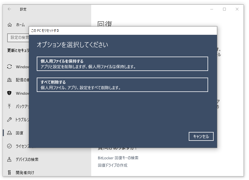Open the 開発者向け sidebar item
This screenshot has height=180, width=249.
point(25,173)
